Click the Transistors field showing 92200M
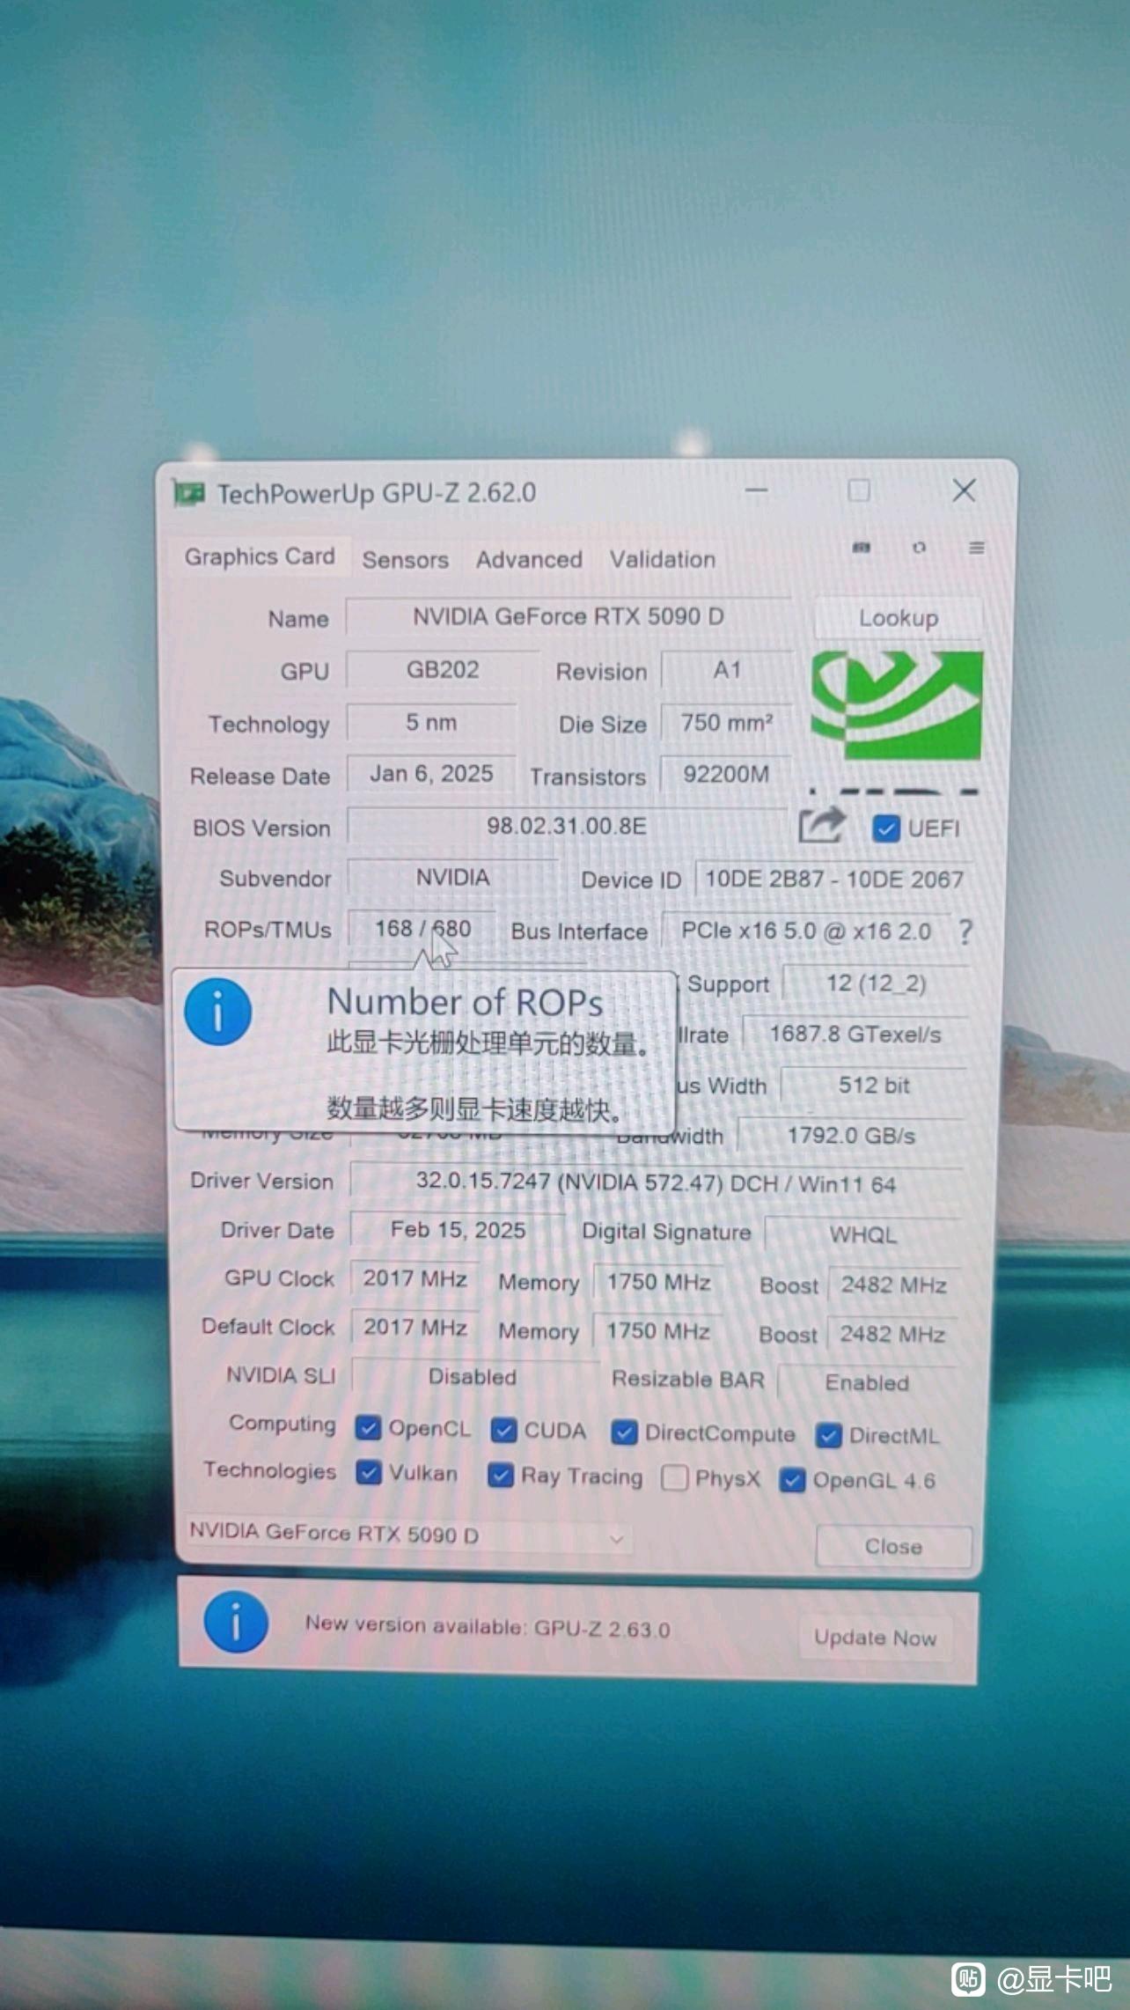 pyautogui.click(x=726, y=775)
